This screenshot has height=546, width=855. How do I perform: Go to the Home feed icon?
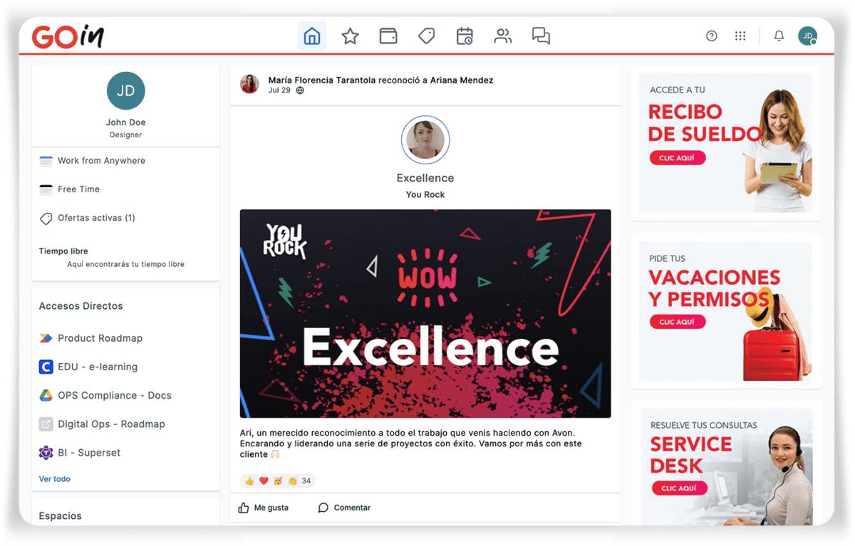(311, 36)
